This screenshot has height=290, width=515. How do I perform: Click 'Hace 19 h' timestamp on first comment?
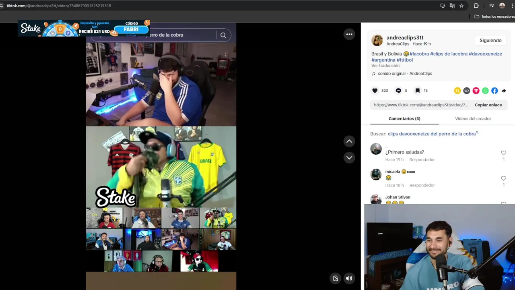point(394,159)
